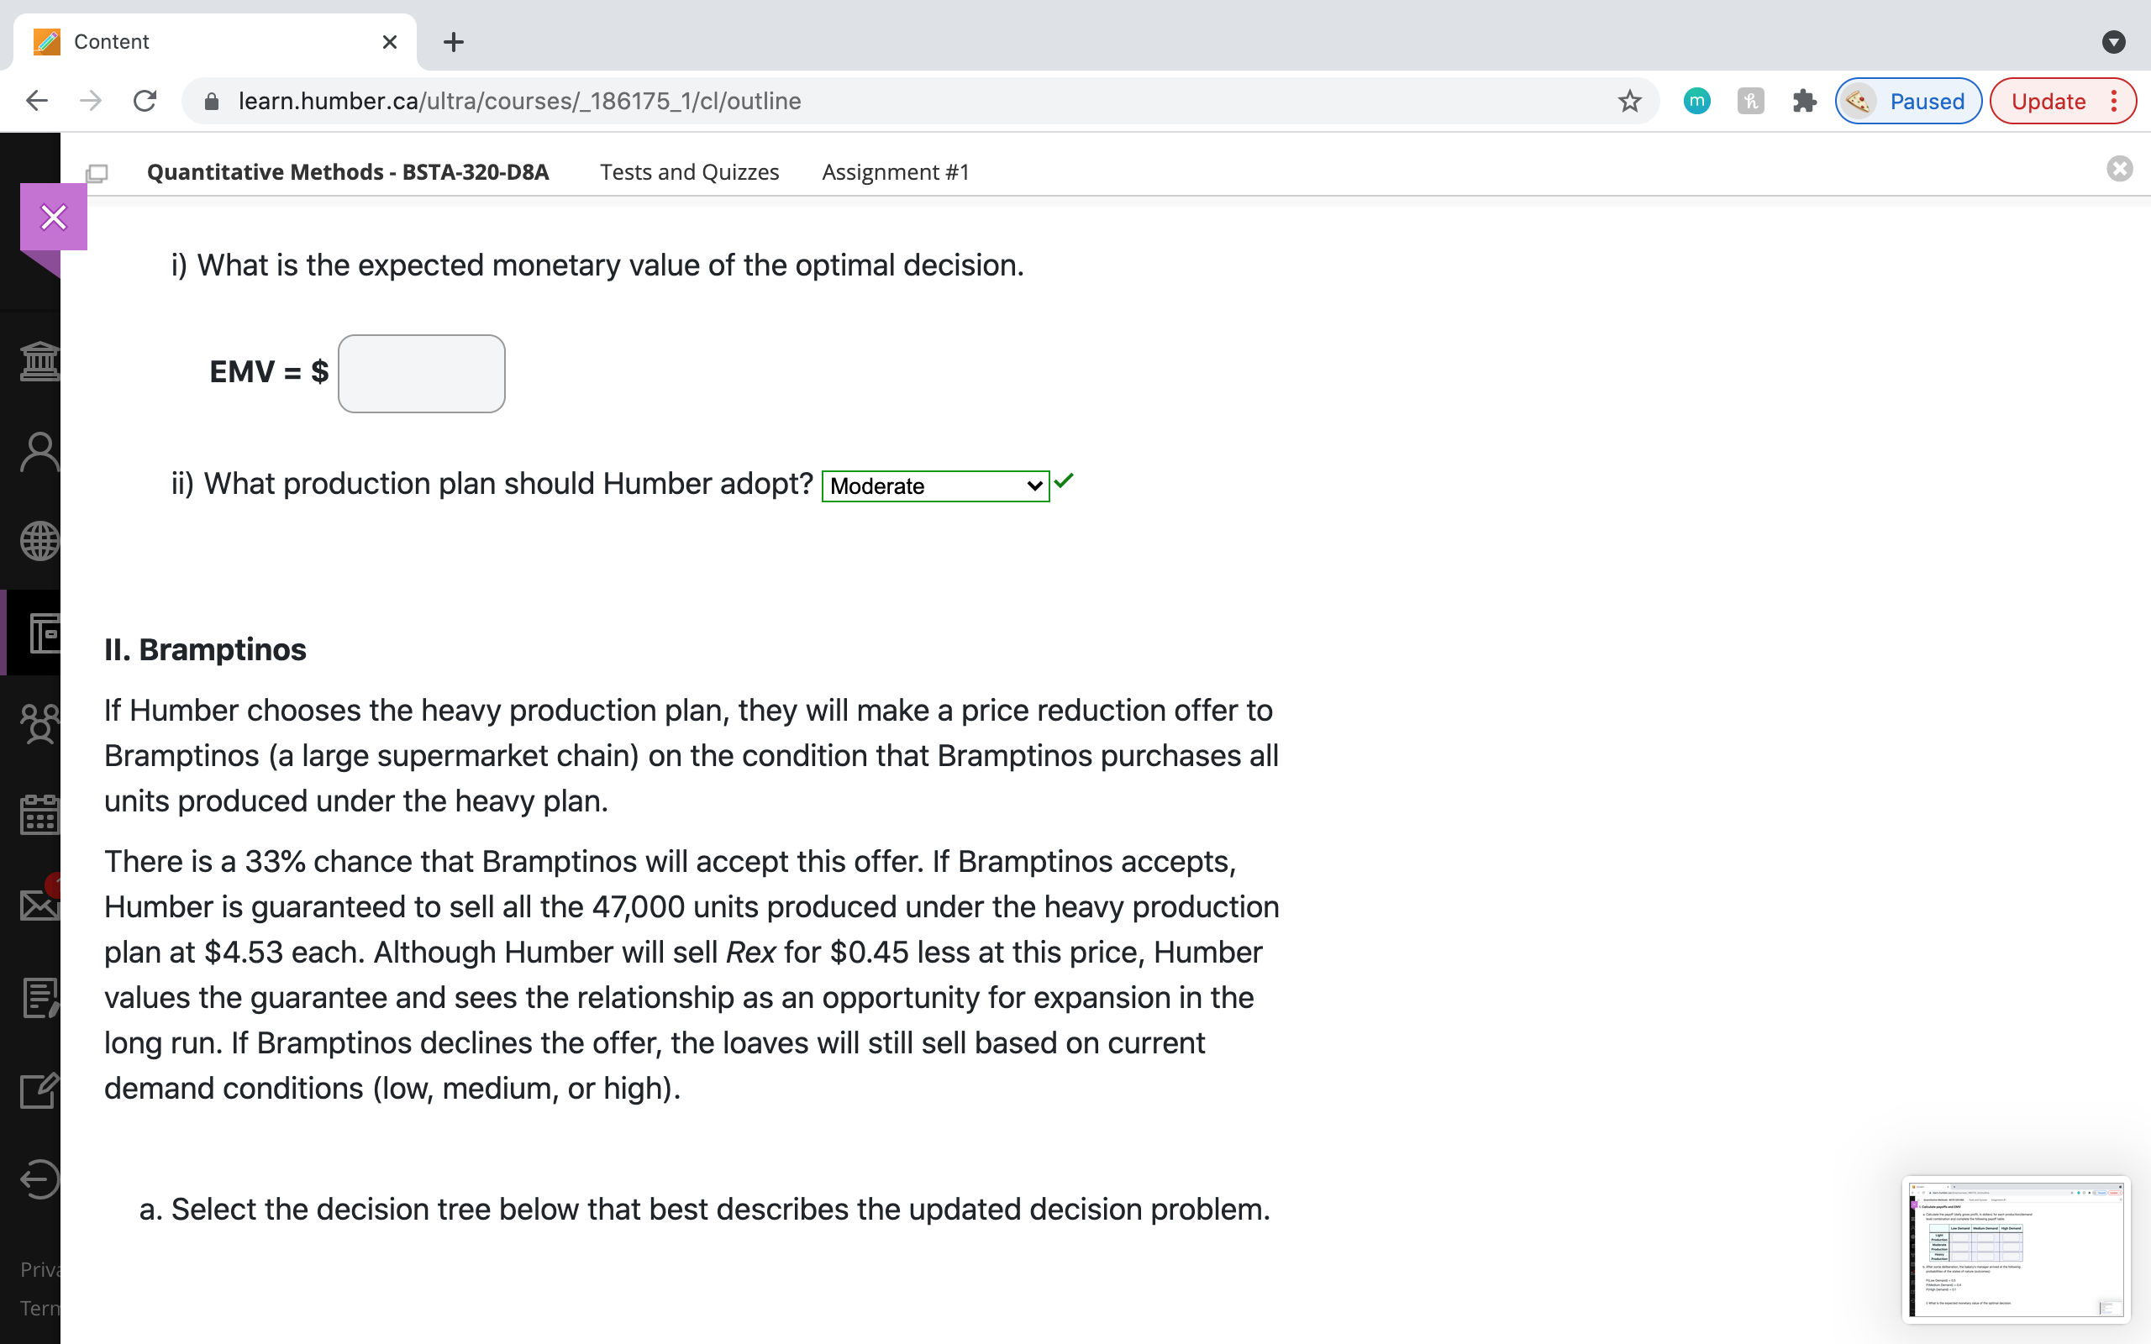Click the pizza extension labeled Paused
This screenshot has height=1344, width=2151.
[x=1907, y=101]
